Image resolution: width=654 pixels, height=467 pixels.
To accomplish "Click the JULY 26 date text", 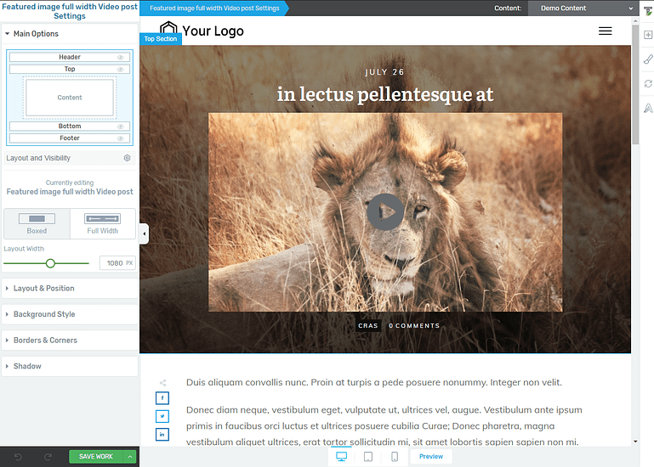I will click(384, 72).
